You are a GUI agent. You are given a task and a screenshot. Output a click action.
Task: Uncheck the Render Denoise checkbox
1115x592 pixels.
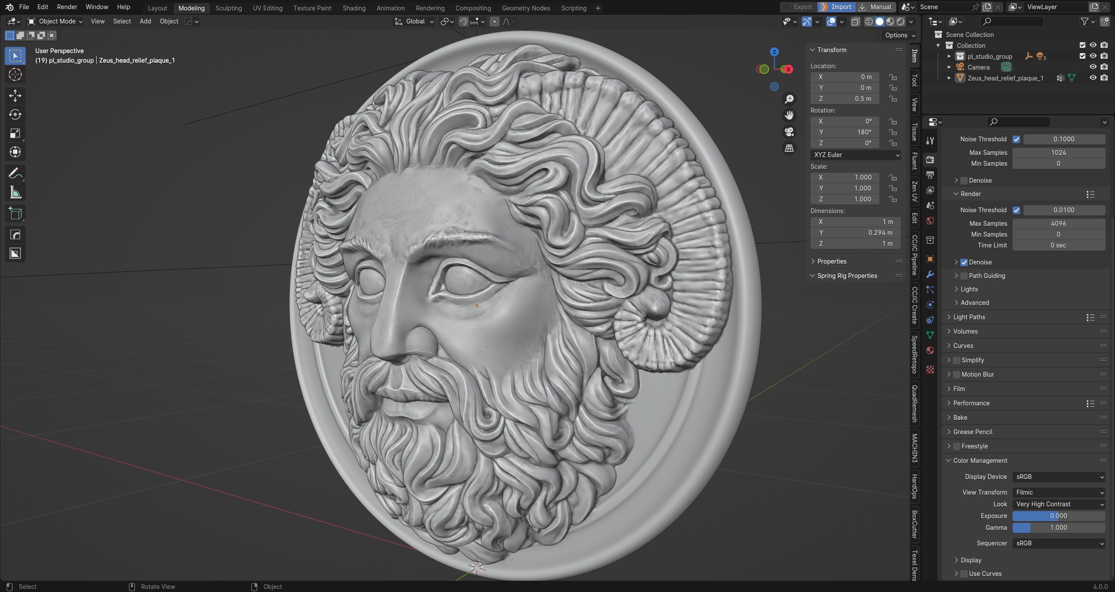[964, 262]
